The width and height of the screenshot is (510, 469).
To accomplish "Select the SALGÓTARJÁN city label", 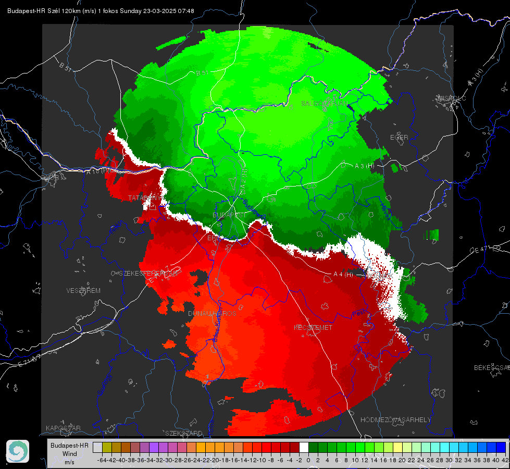I will coord(324,104).
